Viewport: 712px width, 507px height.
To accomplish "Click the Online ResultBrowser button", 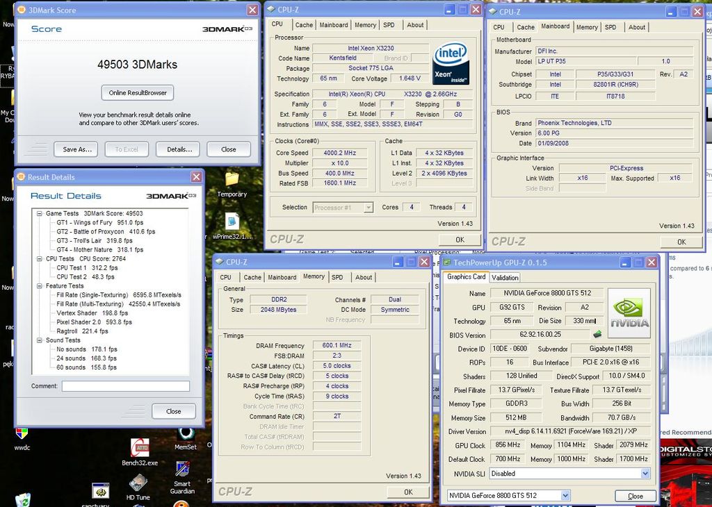I will click(x=138, y=92).
